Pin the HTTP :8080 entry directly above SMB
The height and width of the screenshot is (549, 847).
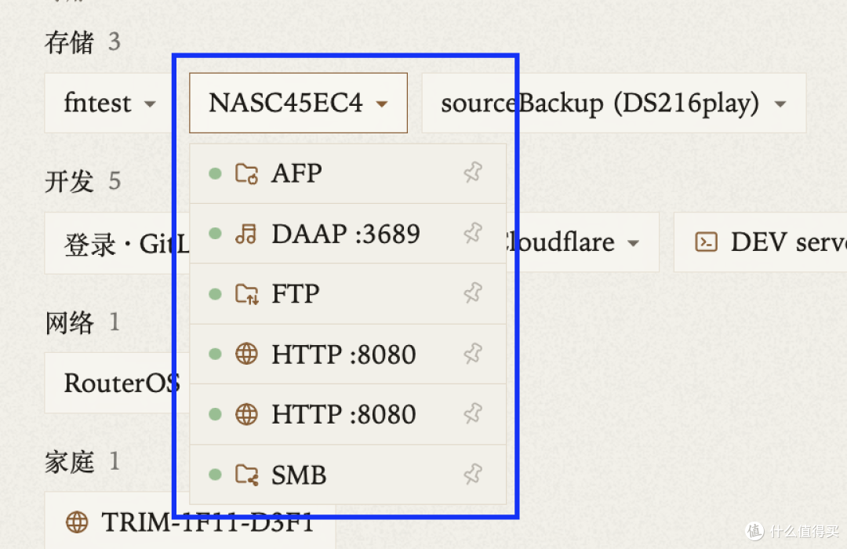(473, 414)
